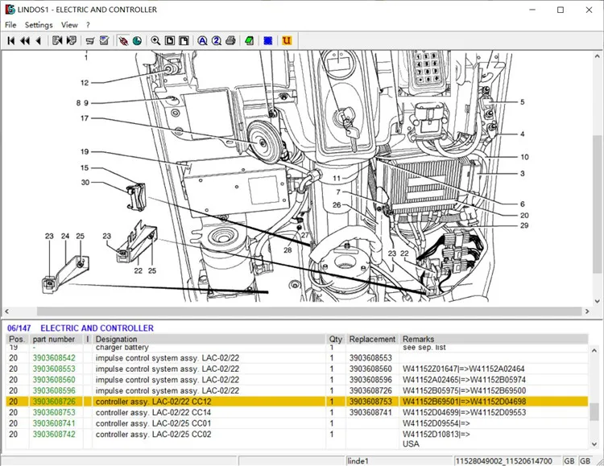Click part number 3903608742 link

coord(54,434)
